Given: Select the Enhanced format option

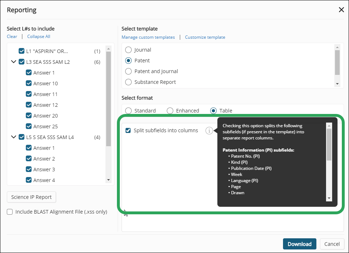Looking at the screenshot, I should coord(170,111).
